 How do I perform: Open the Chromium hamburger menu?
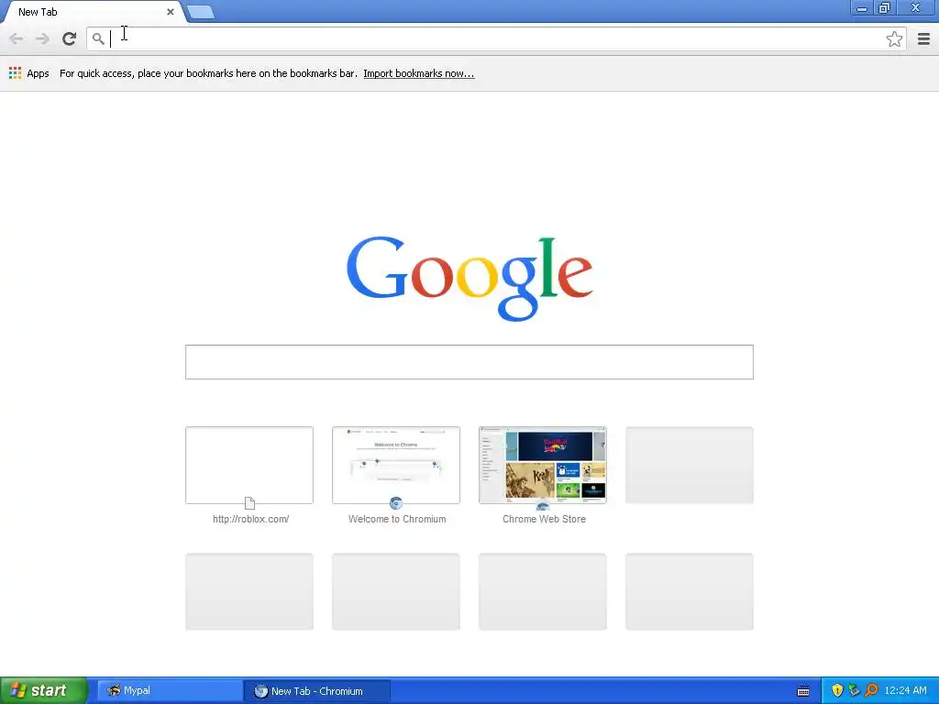click(x=923, y=38)
